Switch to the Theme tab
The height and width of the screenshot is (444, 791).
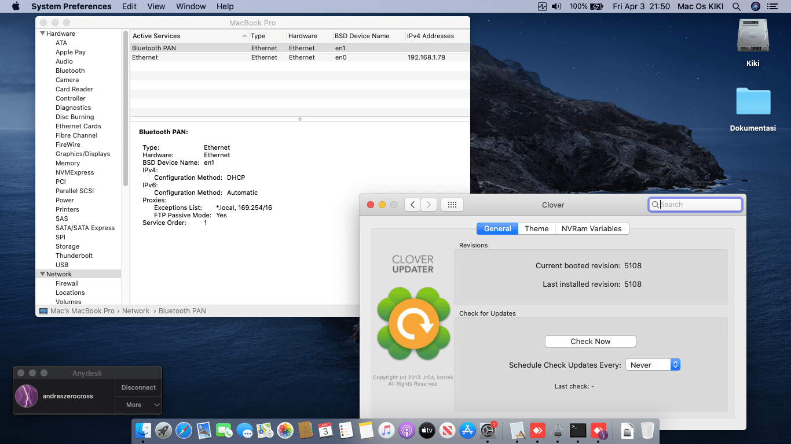point(536,228)
